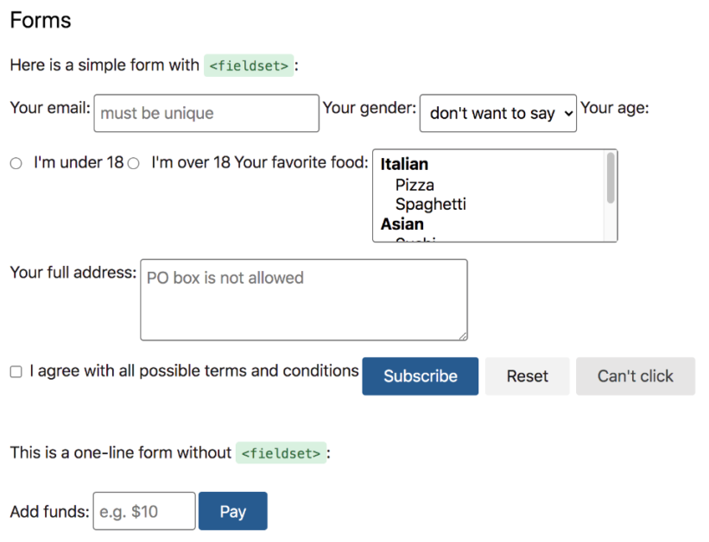Focus the Add funds input field
Viewport: 709px width, 542px height.
pyautogui.click(x=144, y=511)
